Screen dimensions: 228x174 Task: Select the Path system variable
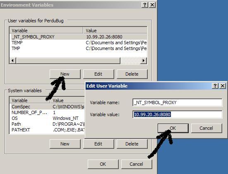[x=47, y=124]
